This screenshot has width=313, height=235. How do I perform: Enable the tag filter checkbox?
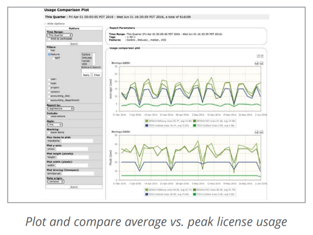[49, 50]
